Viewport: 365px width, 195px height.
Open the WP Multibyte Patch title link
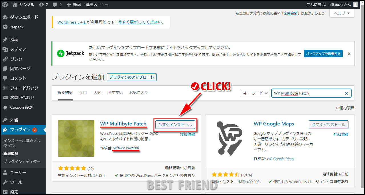click(123, 124)
